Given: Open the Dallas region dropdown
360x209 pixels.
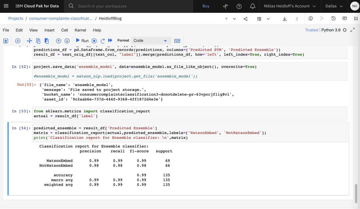Looking at the screenshot, I should click(x=334, y=6).
